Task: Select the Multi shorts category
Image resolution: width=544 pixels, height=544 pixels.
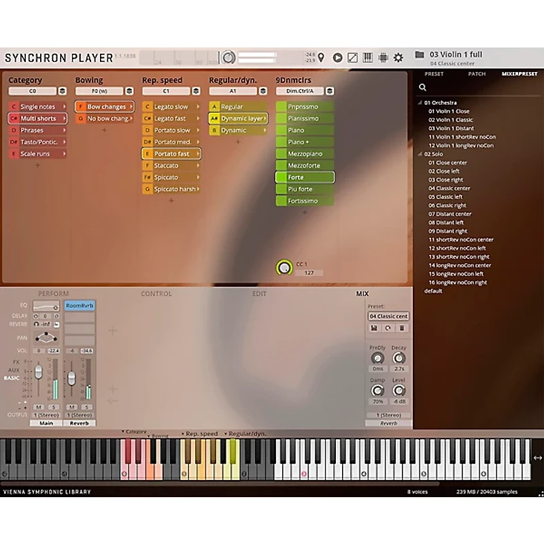Action: (37, 118)
